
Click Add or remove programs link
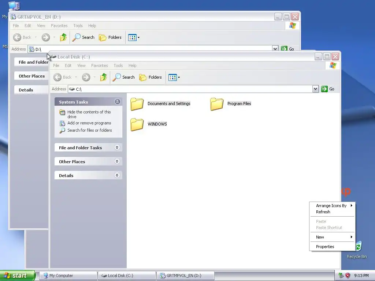tap(89, 123)
